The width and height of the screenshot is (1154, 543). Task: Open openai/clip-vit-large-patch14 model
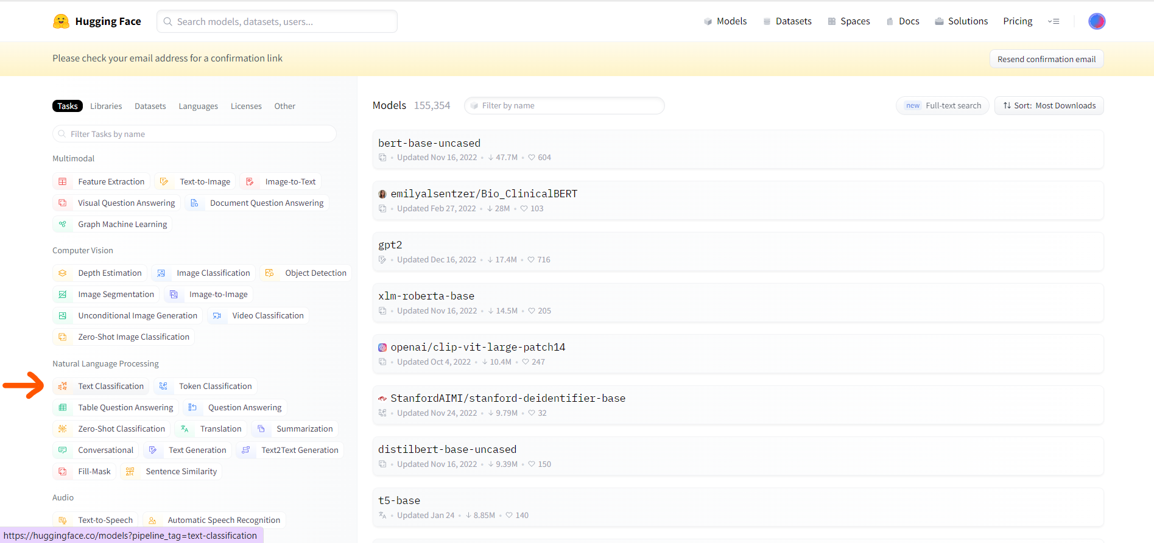(738, 354)
